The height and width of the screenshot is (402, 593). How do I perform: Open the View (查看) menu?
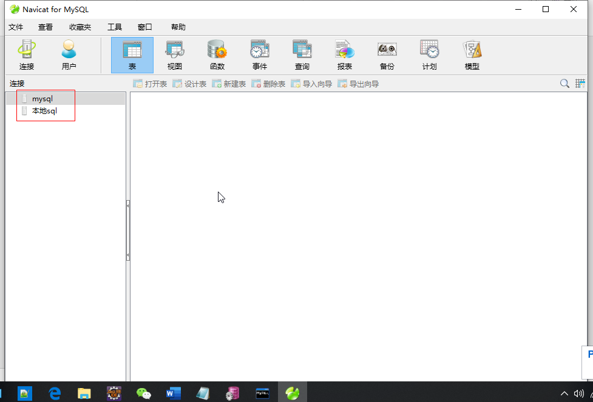(46, 27)
